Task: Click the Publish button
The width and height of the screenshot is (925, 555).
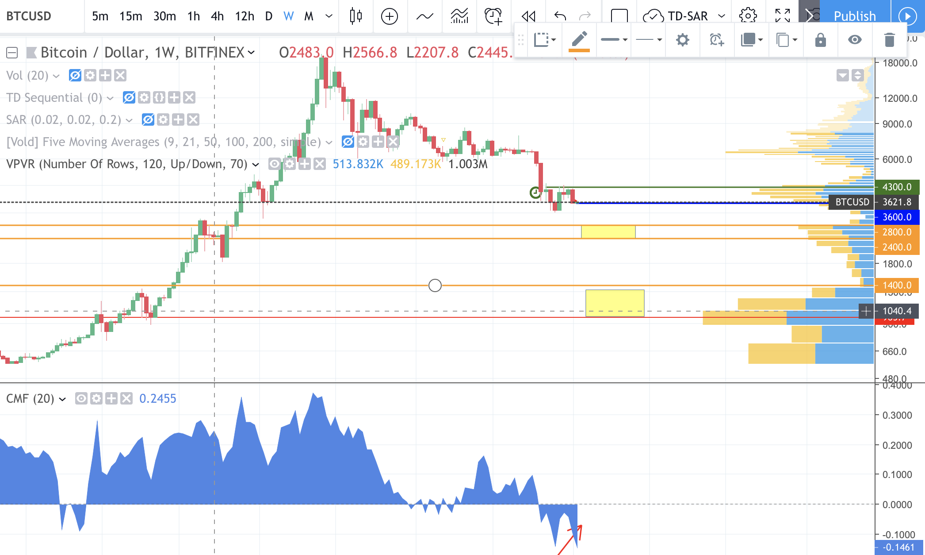Action: pos(855,15)
